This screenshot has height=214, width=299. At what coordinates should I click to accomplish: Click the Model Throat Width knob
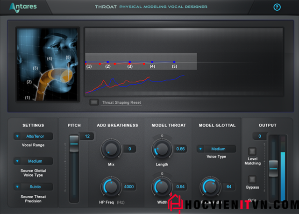point(162,186)
